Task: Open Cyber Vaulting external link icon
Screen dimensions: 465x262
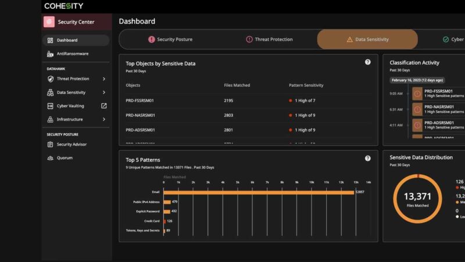Action: [104, 106]
